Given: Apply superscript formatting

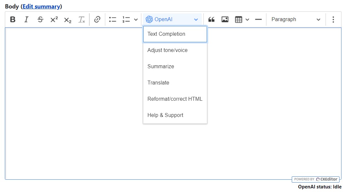Looking at the screenshot, I should coord(54,19).
